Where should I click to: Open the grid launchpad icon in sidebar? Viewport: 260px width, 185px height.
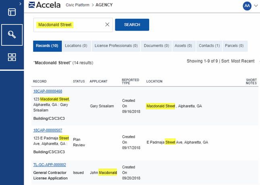click(12, 57)
